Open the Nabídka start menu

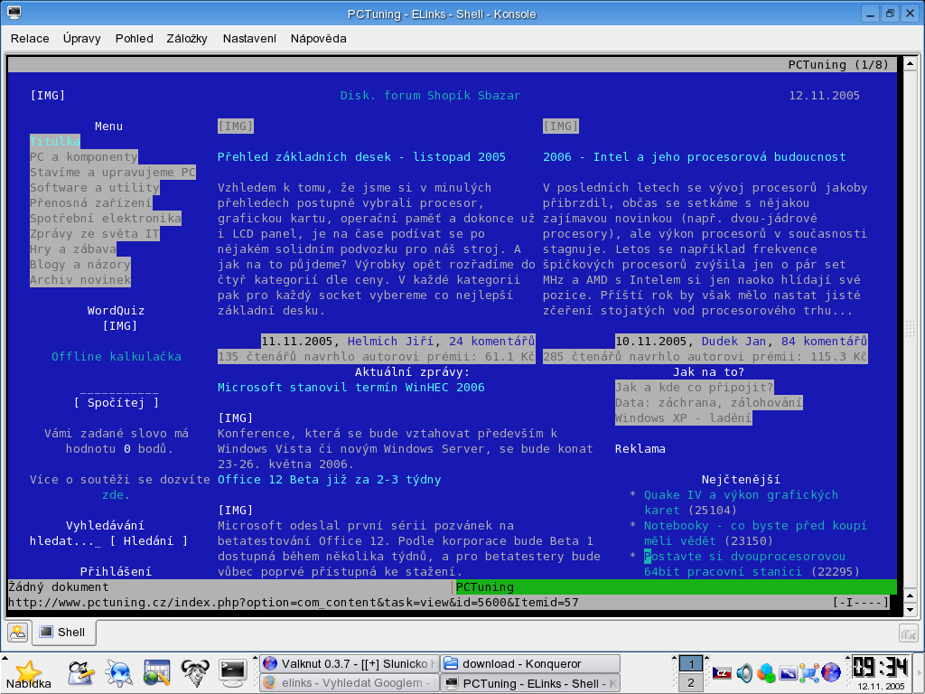point(28,674)
